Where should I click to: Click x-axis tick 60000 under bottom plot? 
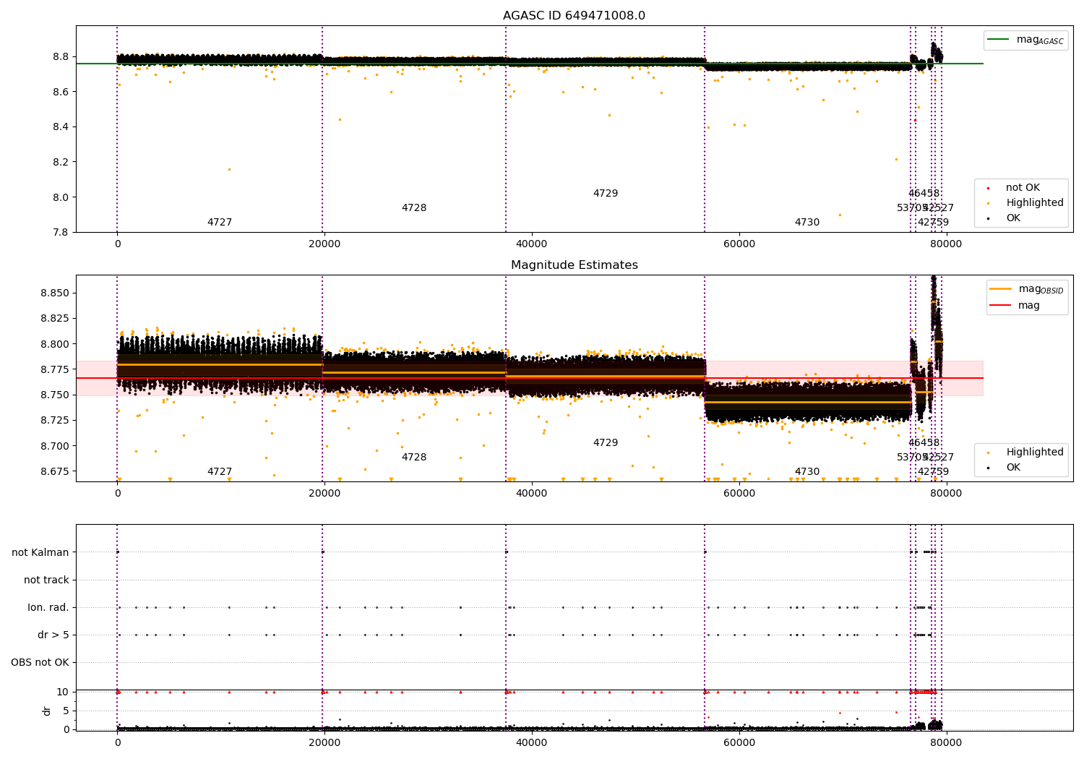pyautogui.click(x=739, y=743)
